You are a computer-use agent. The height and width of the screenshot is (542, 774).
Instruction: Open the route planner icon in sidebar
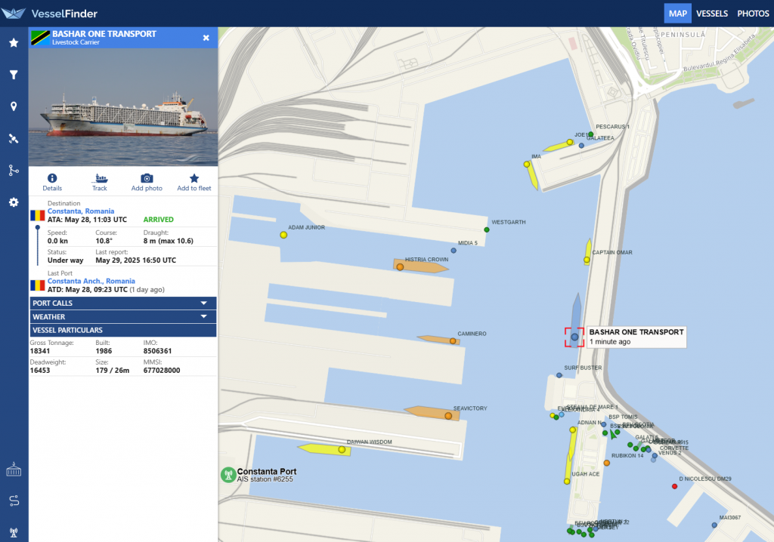point(14,501)
